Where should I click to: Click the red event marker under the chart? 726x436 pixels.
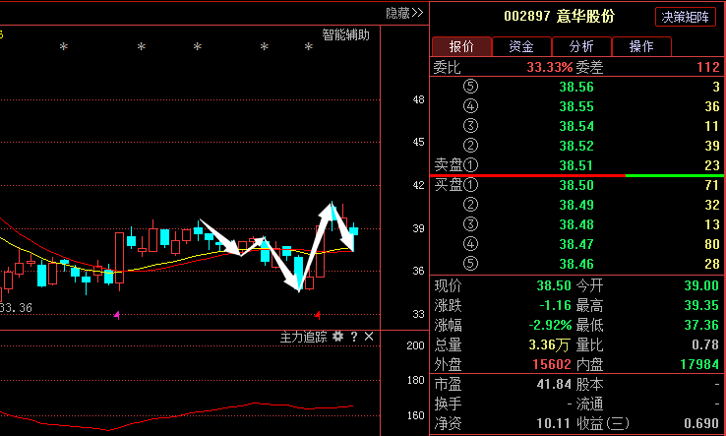pos(318,315)
